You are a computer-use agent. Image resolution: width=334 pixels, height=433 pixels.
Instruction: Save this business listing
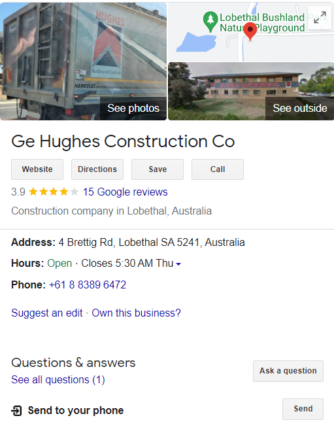158,169
